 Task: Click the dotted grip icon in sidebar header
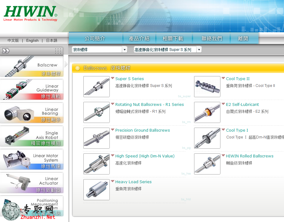(58, 51)
